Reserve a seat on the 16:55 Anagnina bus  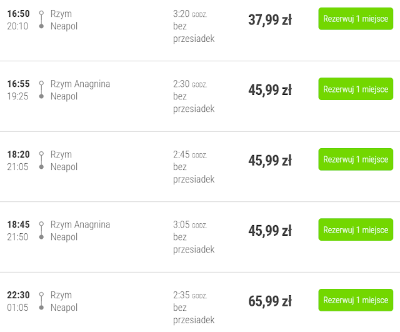coord(356,89)
